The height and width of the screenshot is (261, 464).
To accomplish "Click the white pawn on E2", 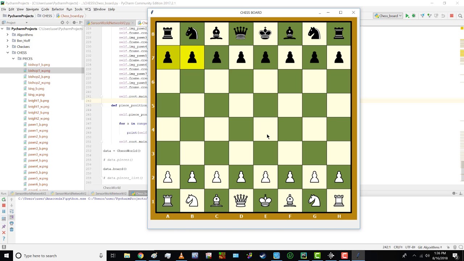I will tap(265, 177).
